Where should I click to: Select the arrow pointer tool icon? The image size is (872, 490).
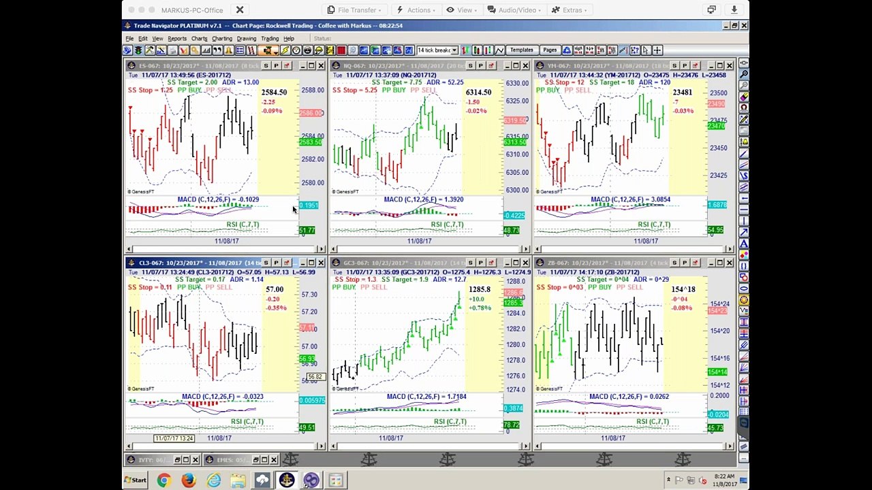pos(645,50)
